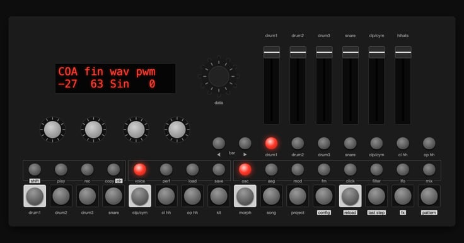The height and width of the screenshot is (243, 464).
Task: Hit the copy/clr button
Action: point(113,170)
